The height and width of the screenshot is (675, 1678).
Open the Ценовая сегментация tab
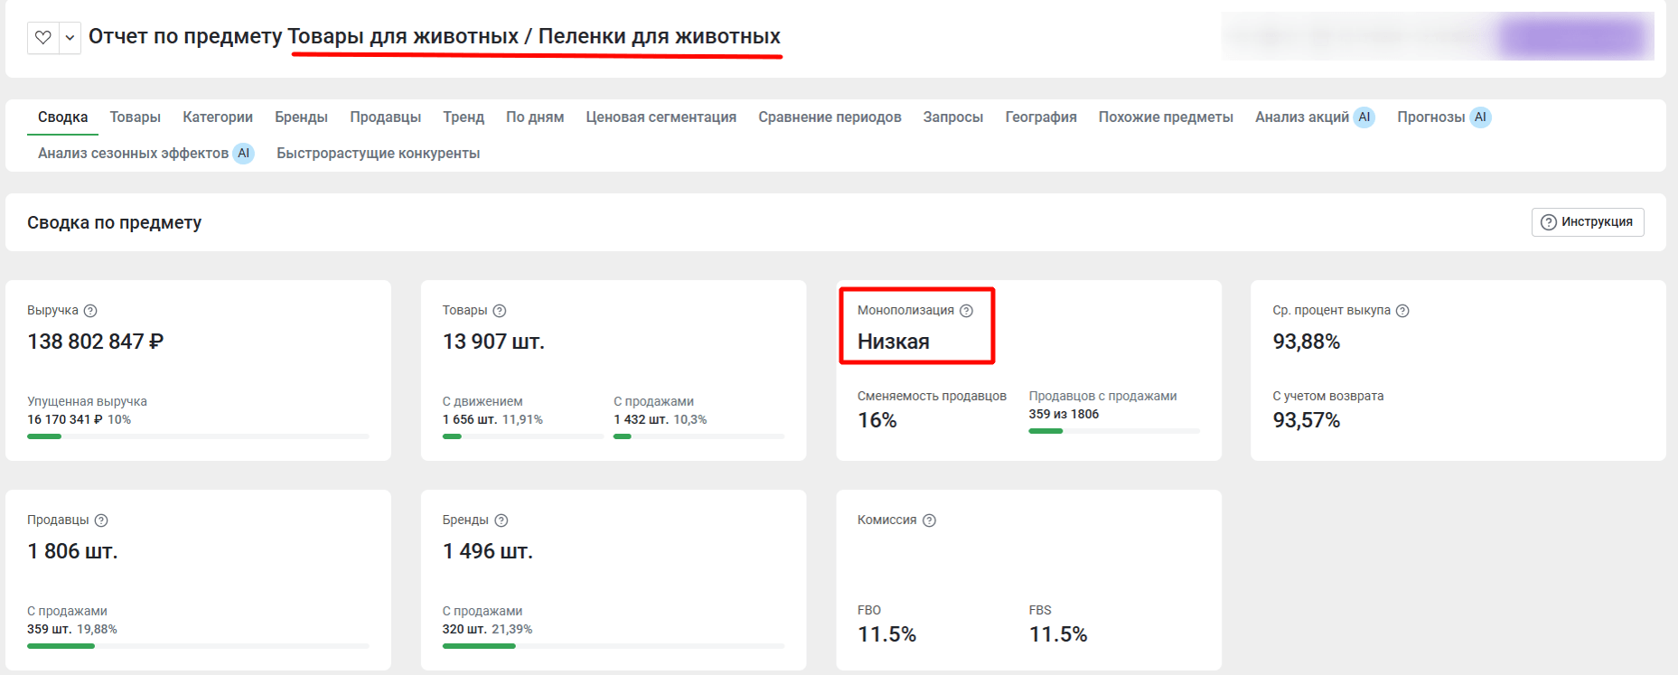click(x=661, y=117)
